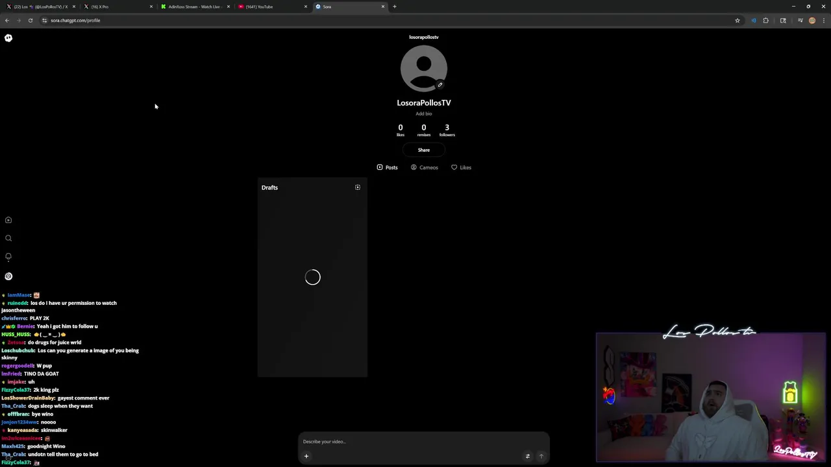Click the plus attach media icon
The image size is (831, 467).
[306, 456]
